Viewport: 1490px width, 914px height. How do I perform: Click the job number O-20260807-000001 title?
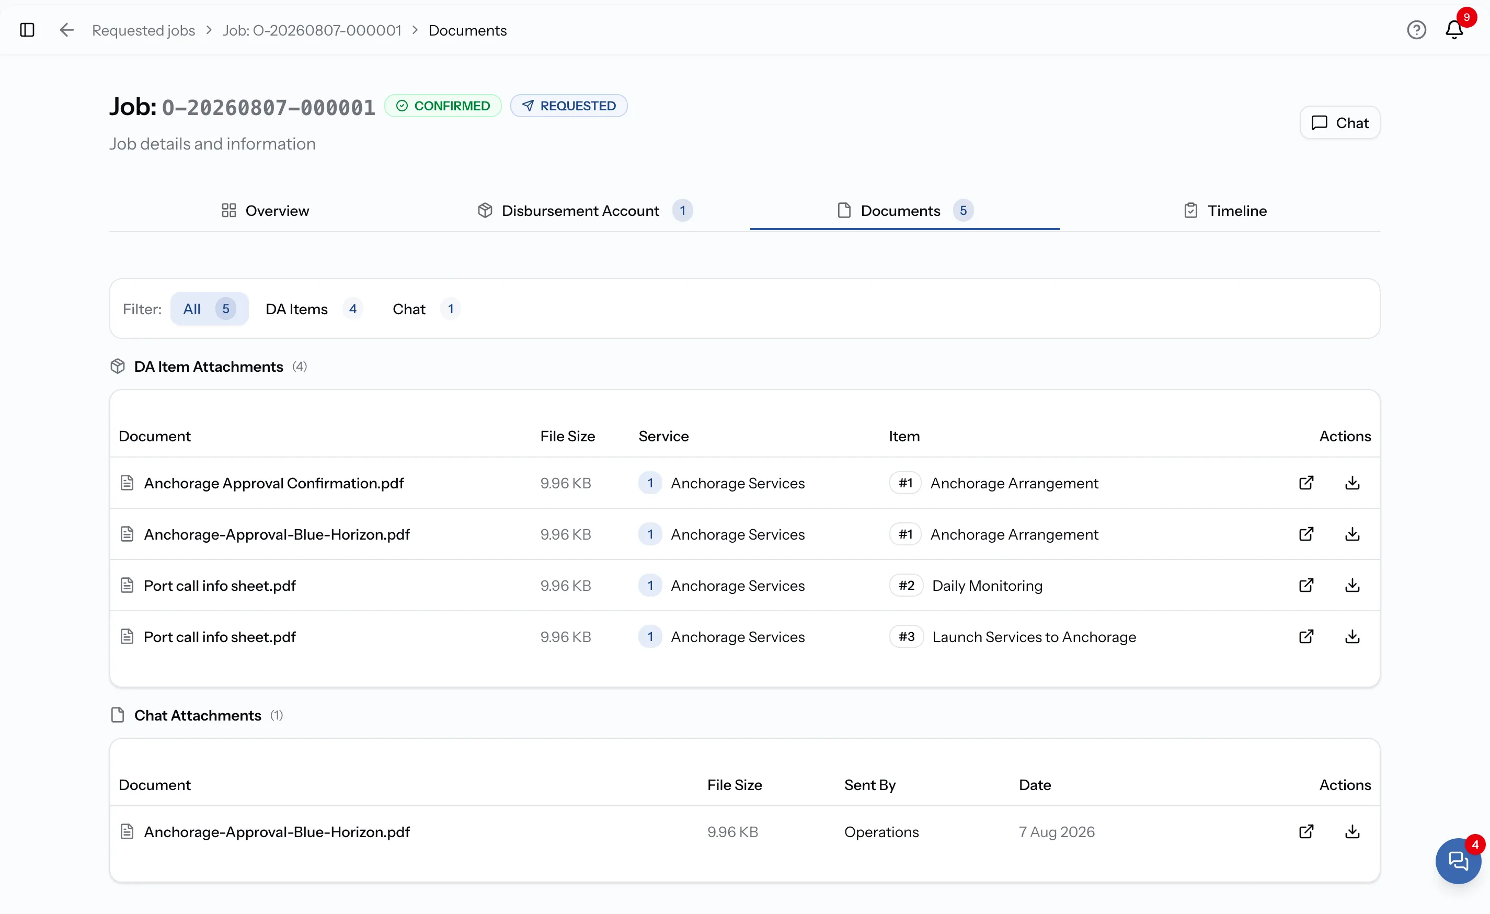tap(269, 107)
